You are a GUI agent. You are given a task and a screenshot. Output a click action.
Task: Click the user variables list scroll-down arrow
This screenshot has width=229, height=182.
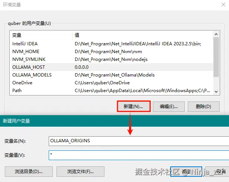click(216, 91)
